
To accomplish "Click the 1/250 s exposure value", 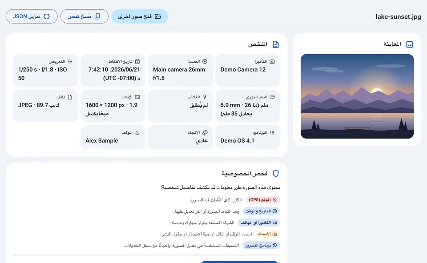I will (x=43, y=74).
